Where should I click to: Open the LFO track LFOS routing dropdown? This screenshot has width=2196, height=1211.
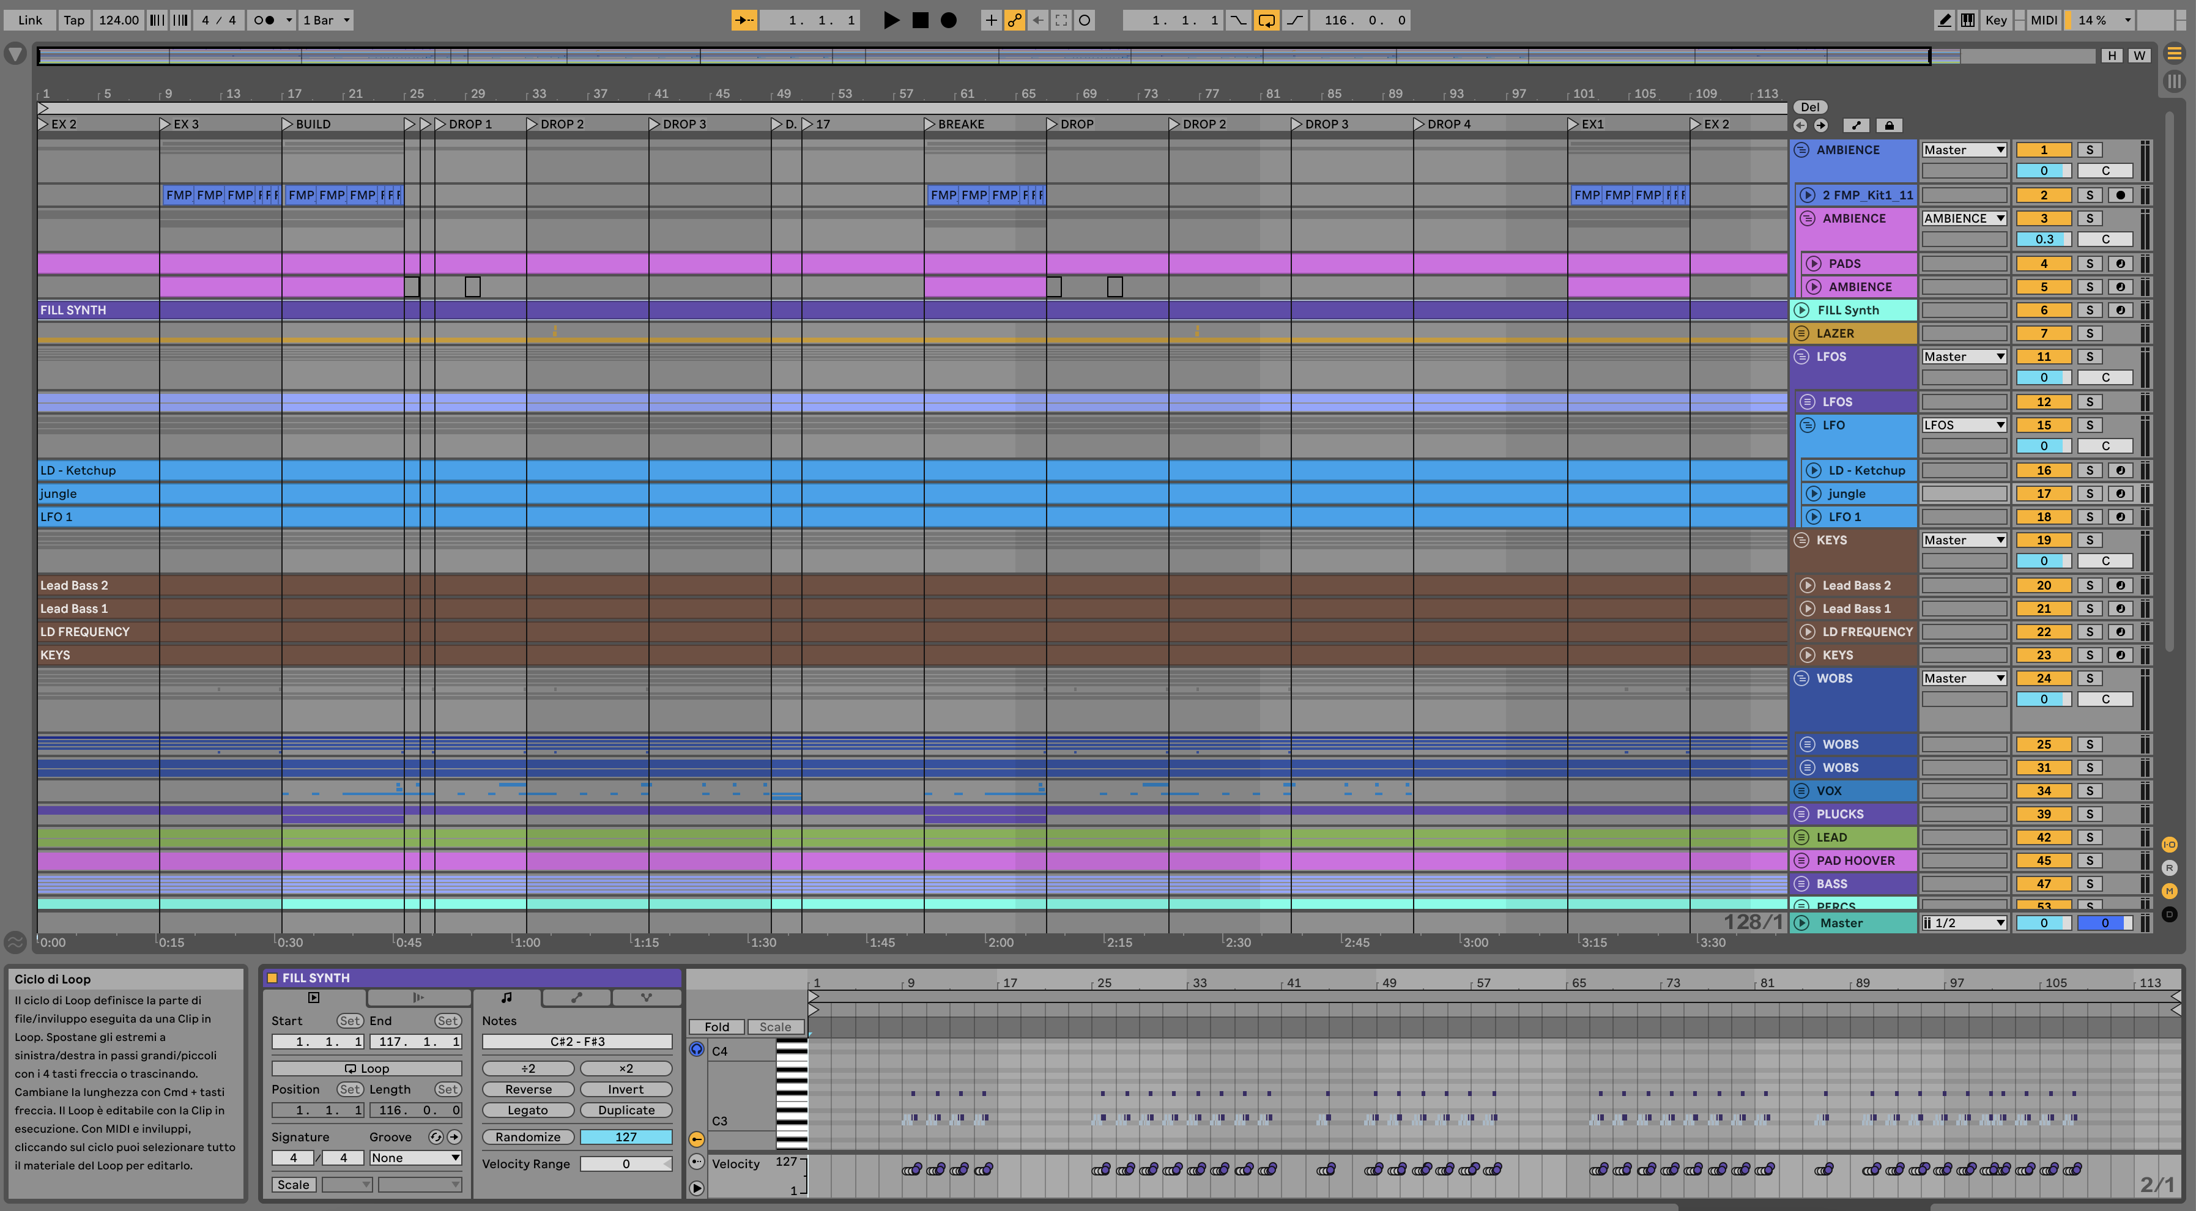(x=1964, y=425)
